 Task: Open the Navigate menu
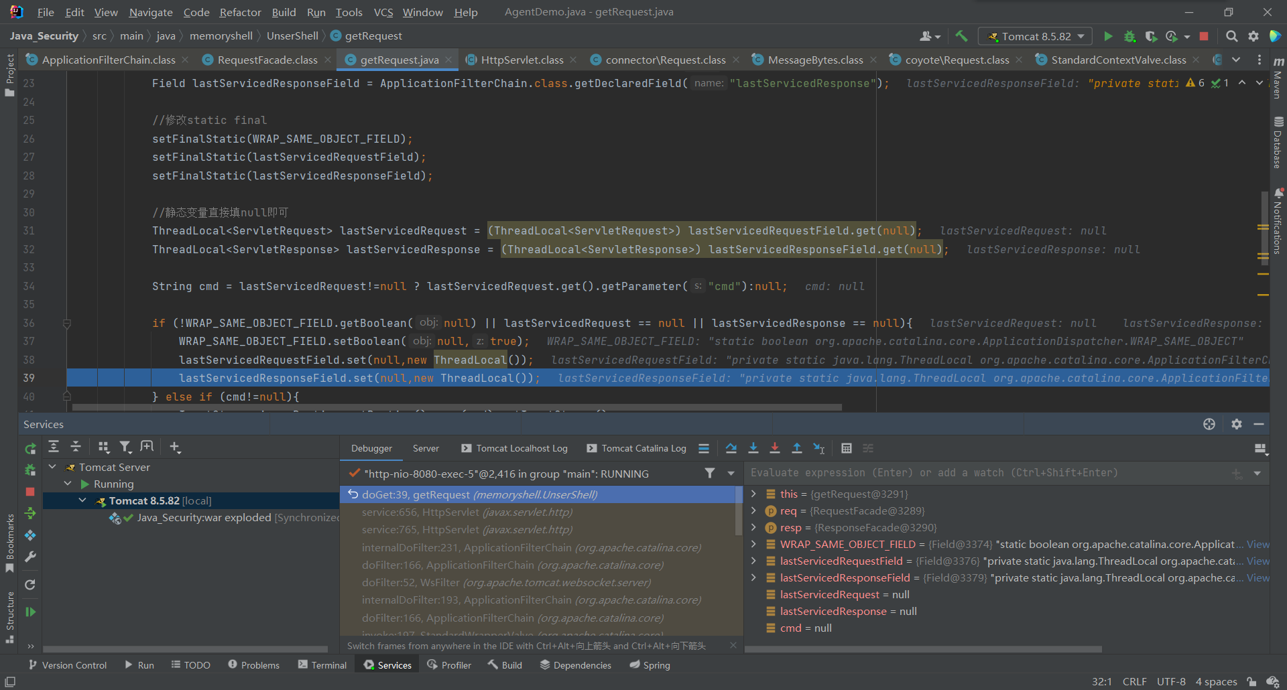click(151, 12)
